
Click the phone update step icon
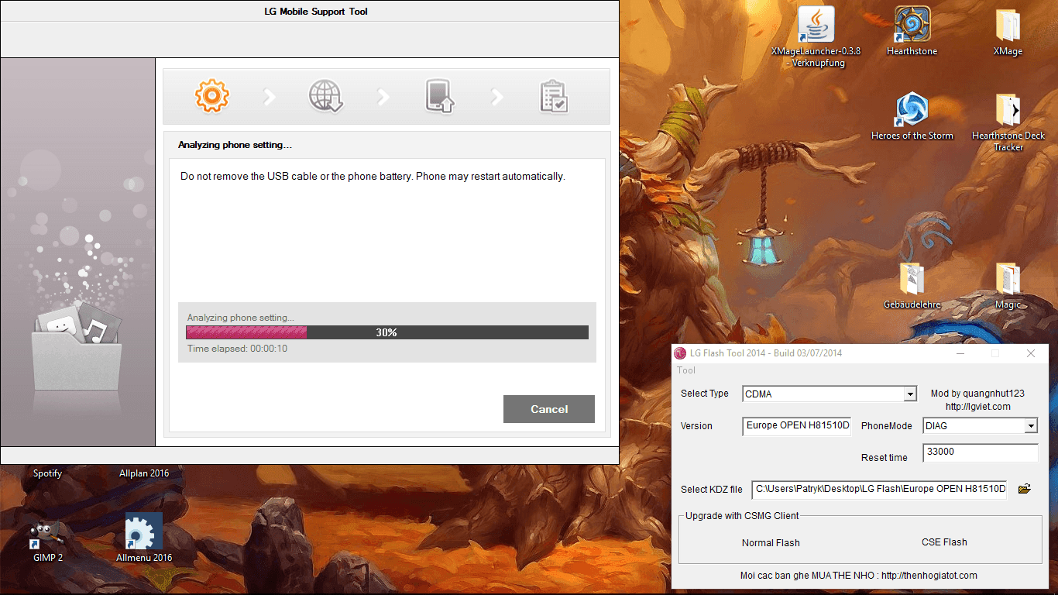pos(439,96)
